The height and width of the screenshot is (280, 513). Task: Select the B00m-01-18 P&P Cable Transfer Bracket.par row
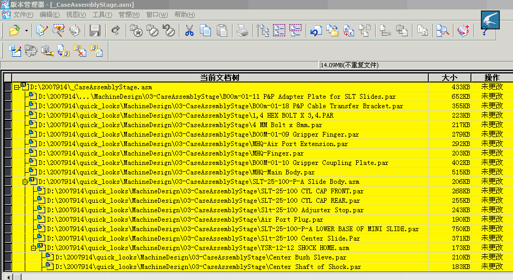[x=220, y=106]
